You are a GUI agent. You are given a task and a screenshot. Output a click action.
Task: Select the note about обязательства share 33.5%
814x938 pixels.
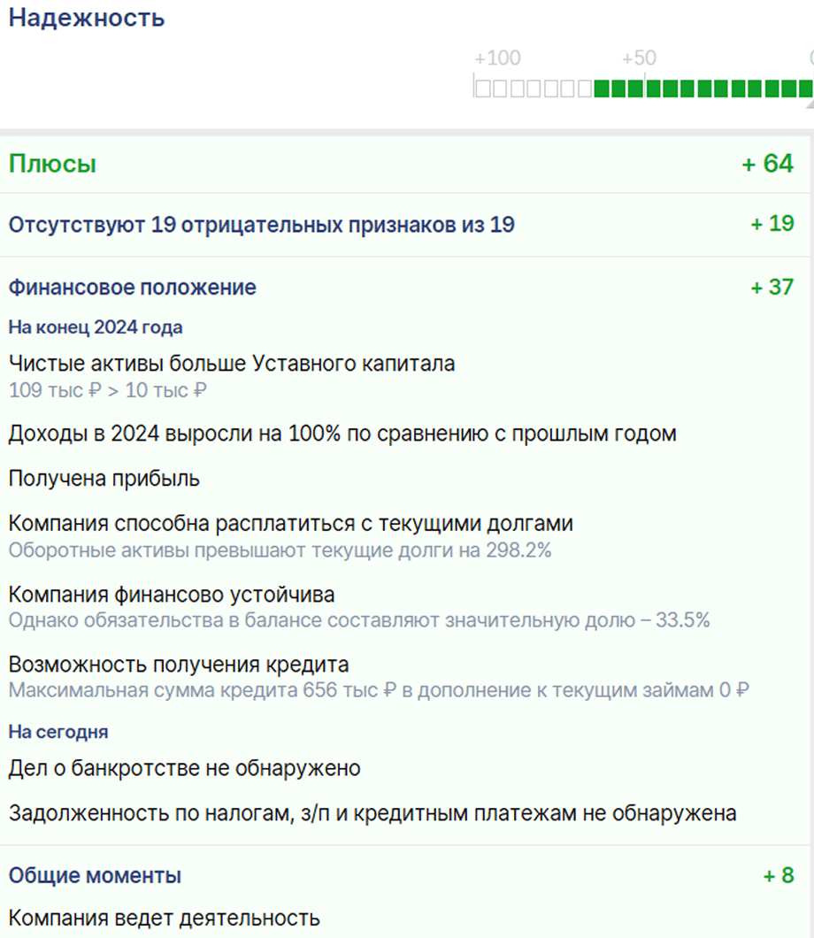pyautogui.click(x=359, y=619)
